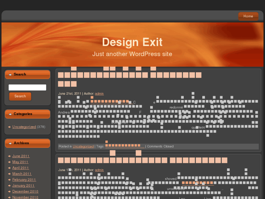
Task: Click the bullet arrow beside Uncategorized
Action: pos(9,127)
